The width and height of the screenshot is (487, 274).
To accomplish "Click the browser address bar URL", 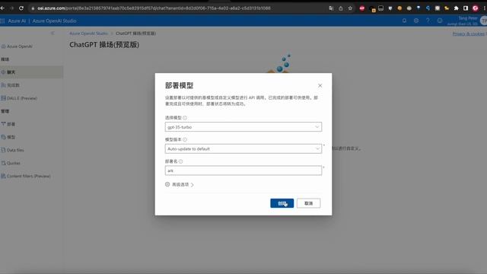I will [154, 8].
